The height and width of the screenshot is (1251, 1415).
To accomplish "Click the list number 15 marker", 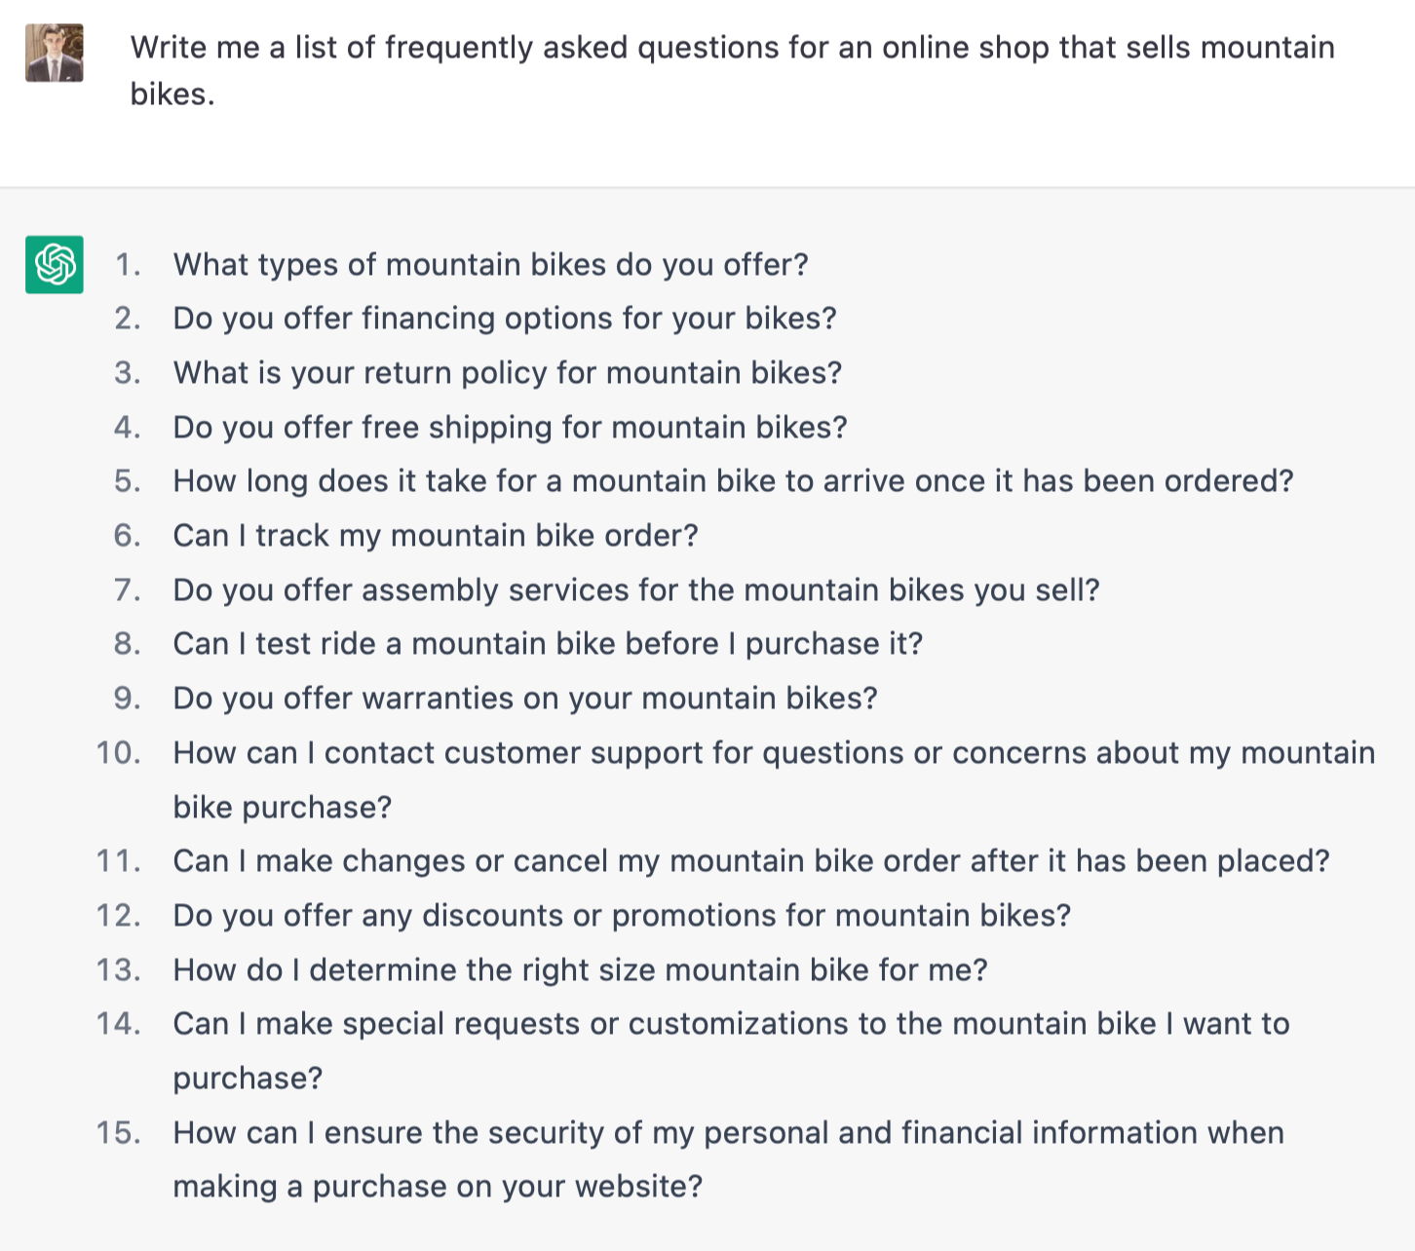I will pyautogui.click(x=118, y=1133).
